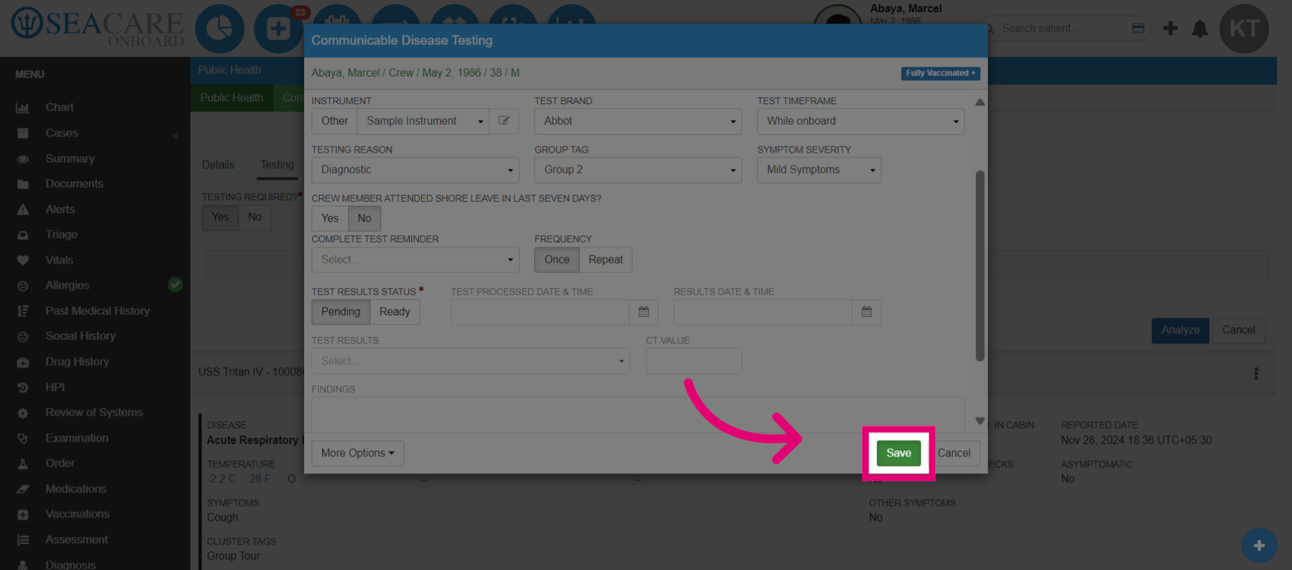Open the Group Tag dropdown

tap(638, 170)
